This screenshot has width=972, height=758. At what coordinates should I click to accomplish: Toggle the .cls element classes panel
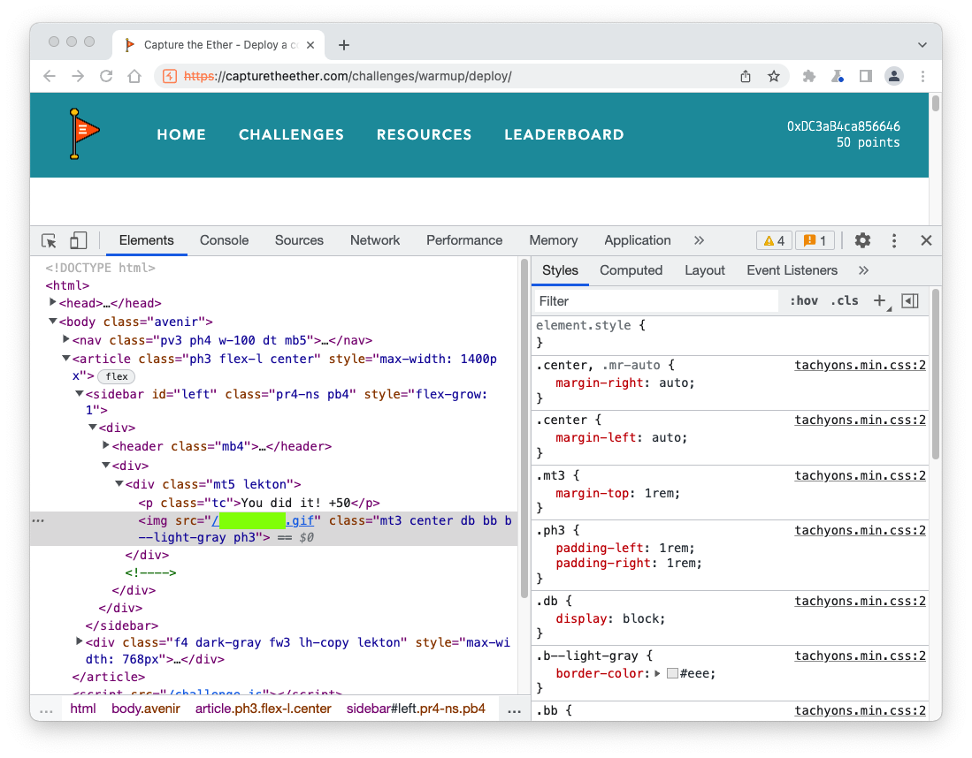844,300
